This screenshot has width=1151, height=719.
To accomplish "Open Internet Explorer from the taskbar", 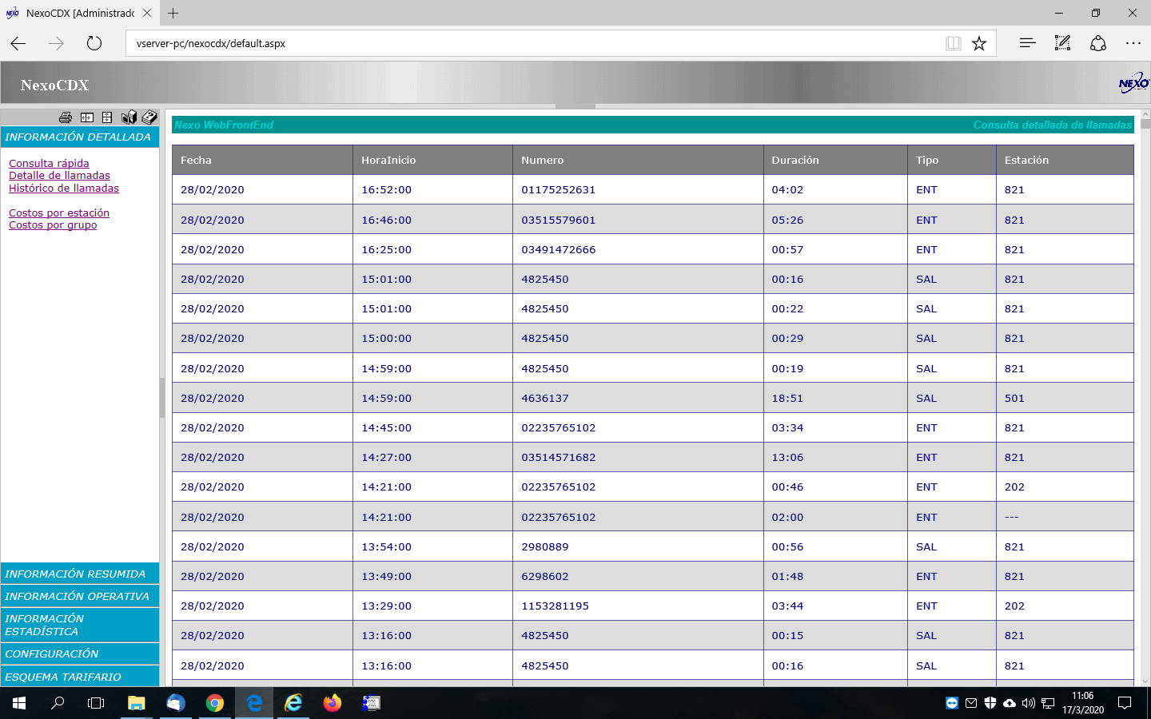I will pyautogui.click(x=293, y=703).
